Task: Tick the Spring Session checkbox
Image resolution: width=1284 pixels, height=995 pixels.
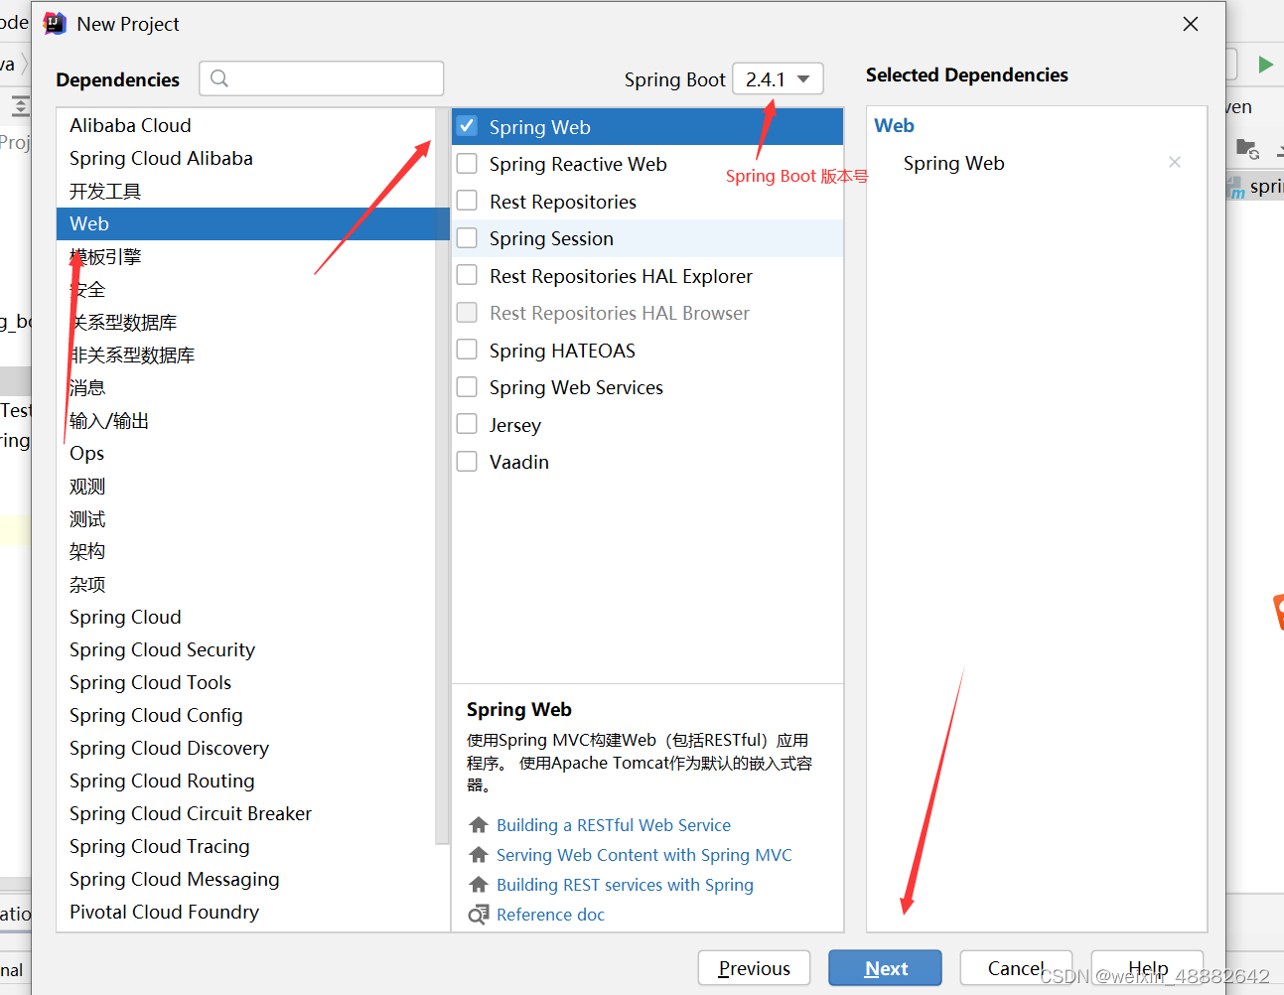Action: tap(467, 238)
